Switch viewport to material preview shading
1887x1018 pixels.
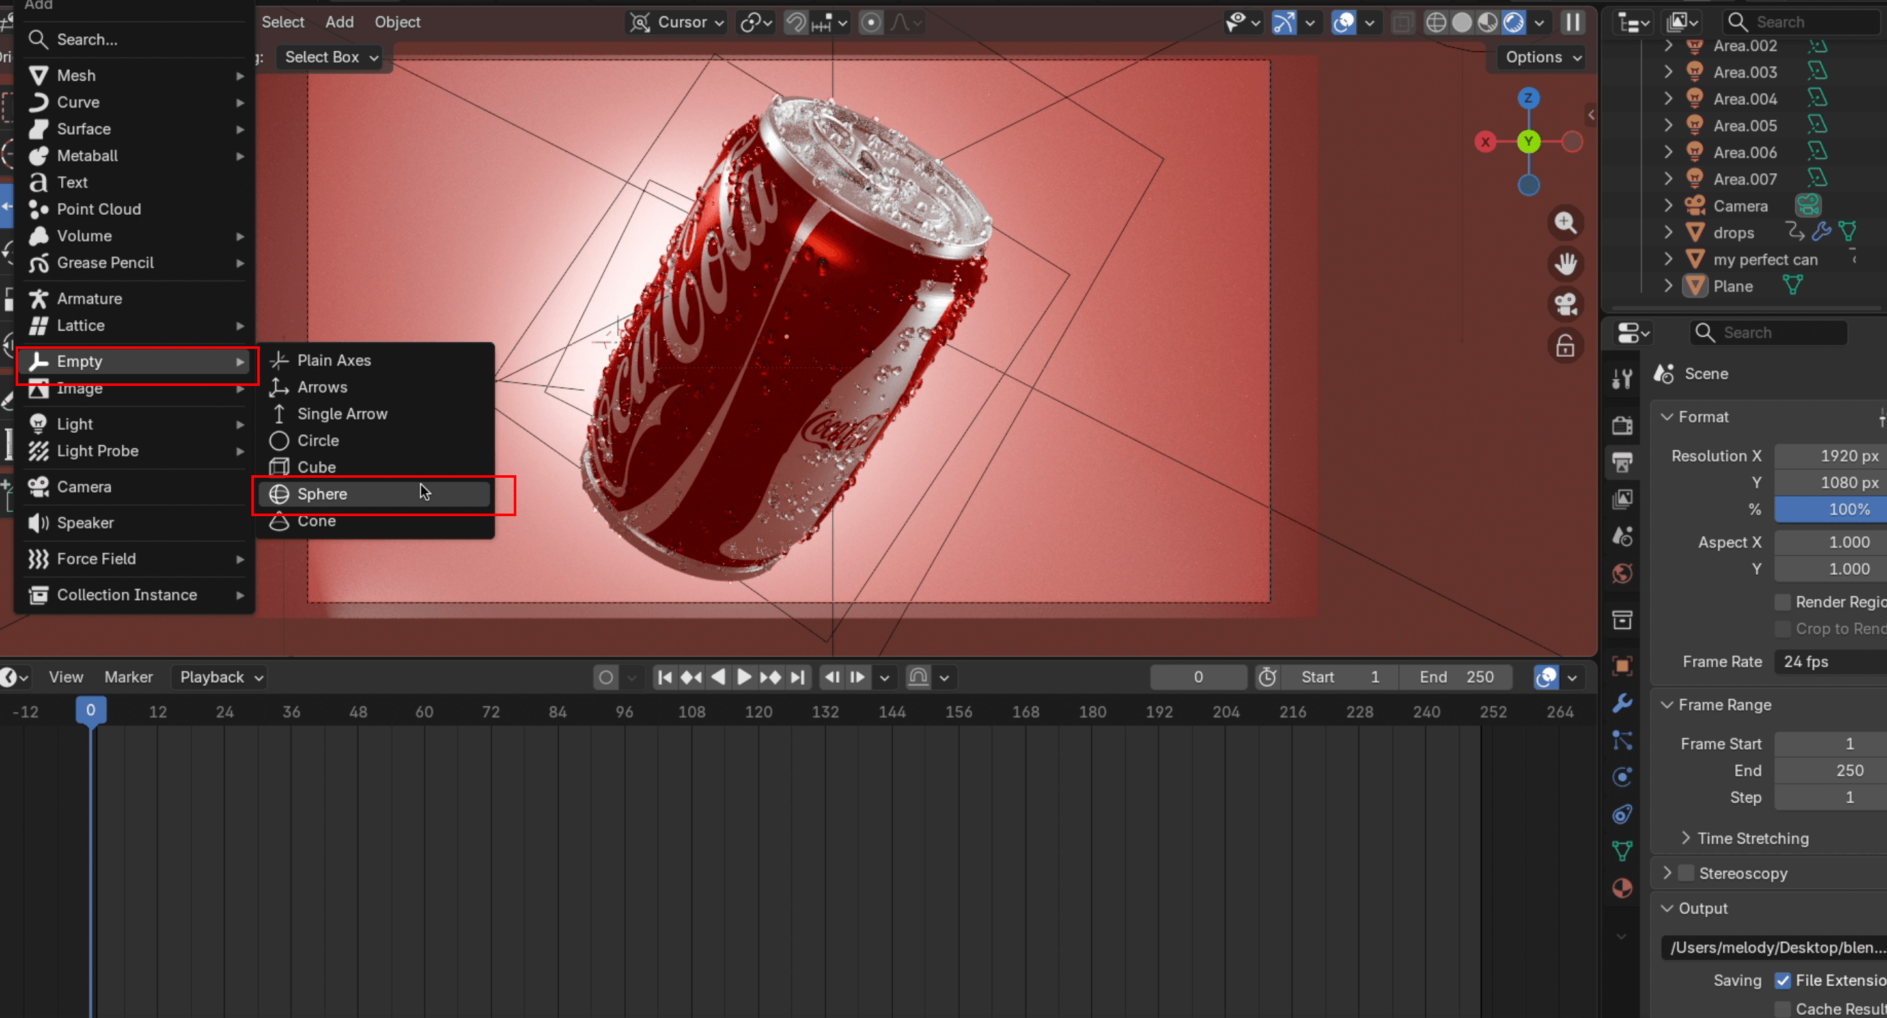1487,23
